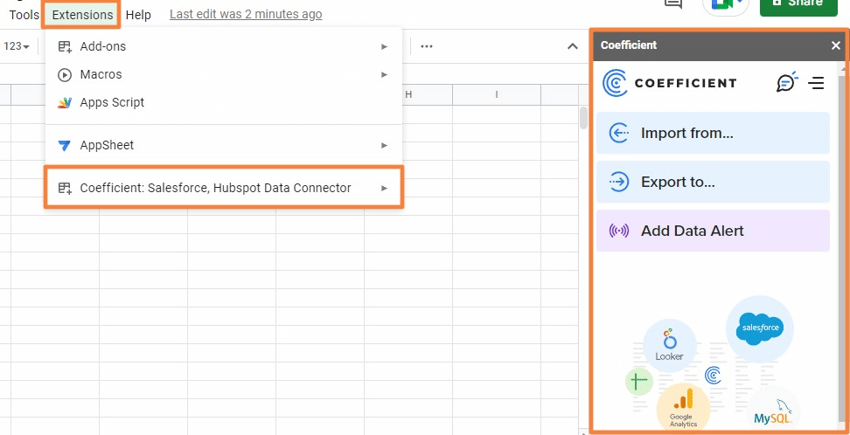Click the Google Analytics logo bubble
This screenshot has width=850, height=435.
[683, 409]
